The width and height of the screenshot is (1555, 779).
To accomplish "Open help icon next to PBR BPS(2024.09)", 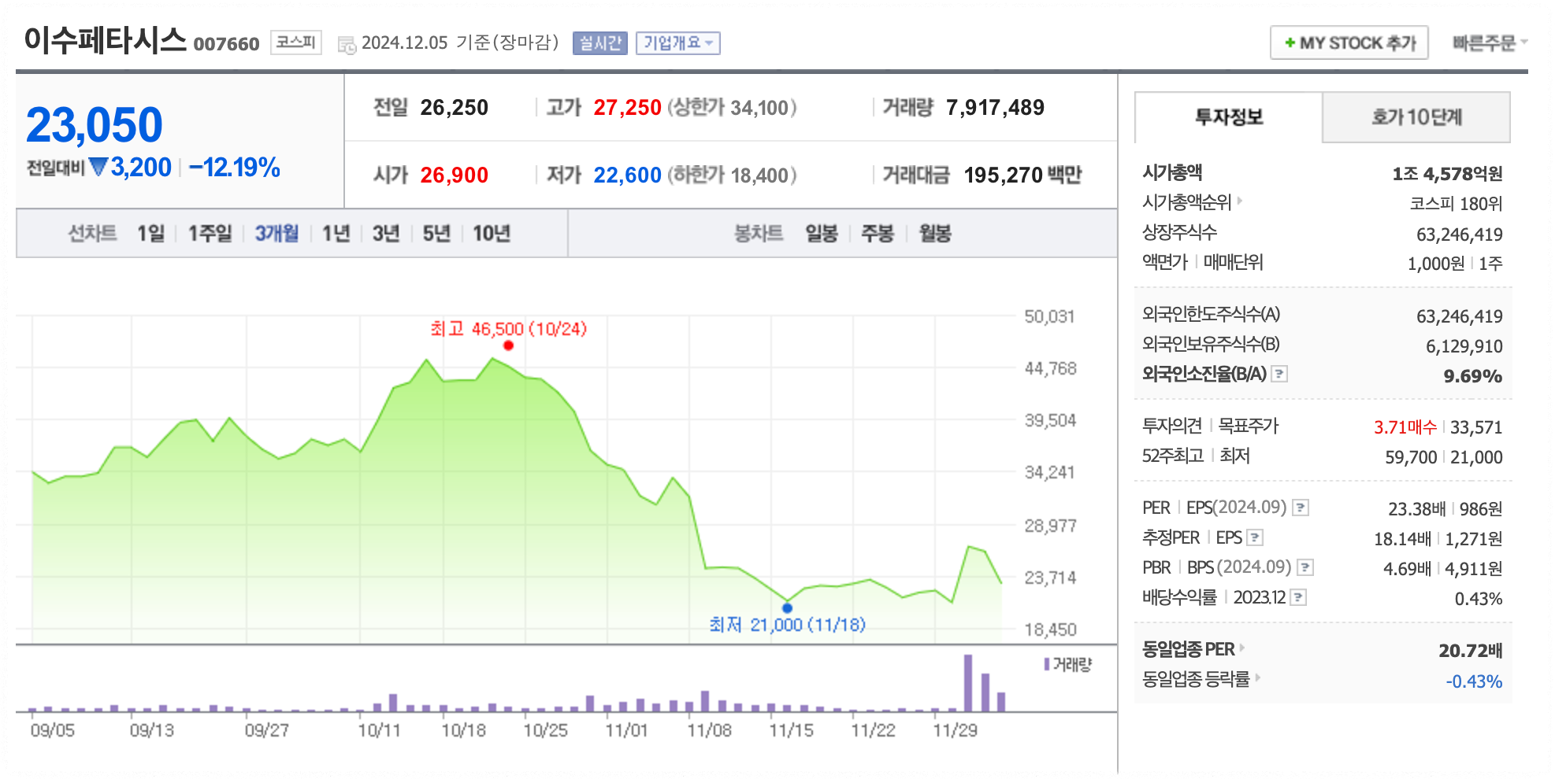I will [1305, 567].
